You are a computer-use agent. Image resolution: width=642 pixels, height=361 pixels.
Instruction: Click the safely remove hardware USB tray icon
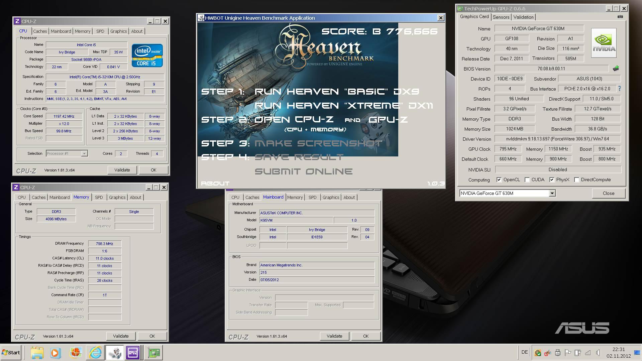coord(557,353)
